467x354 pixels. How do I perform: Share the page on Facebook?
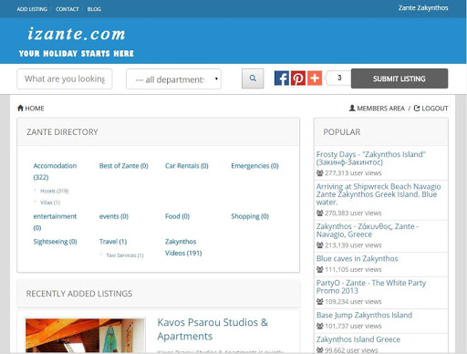(282, 78)
